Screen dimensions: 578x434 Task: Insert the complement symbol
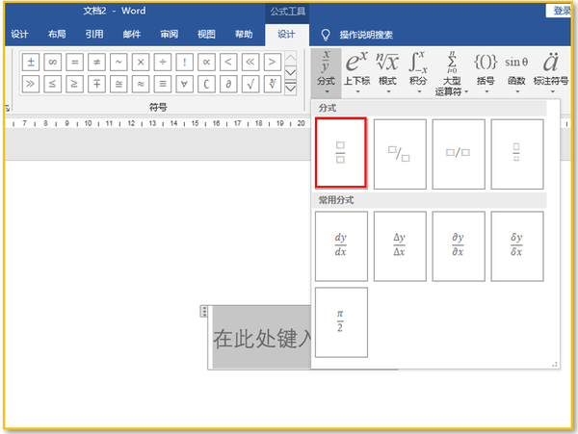coord(206,84)
